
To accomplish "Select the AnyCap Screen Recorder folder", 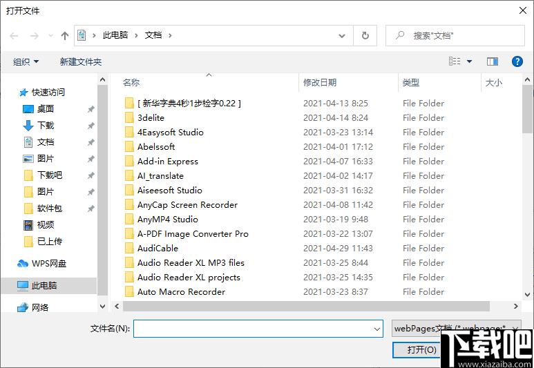I will tap(187, 205).
